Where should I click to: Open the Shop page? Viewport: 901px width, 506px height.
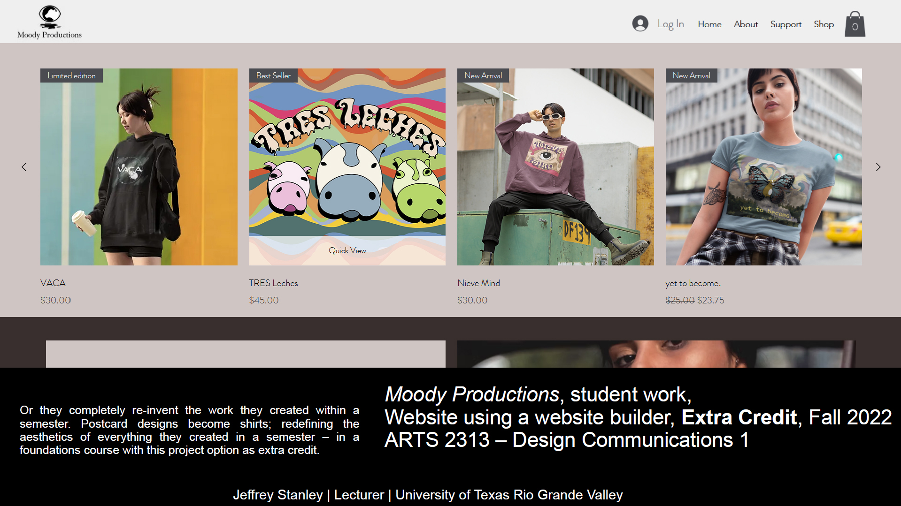824,24
